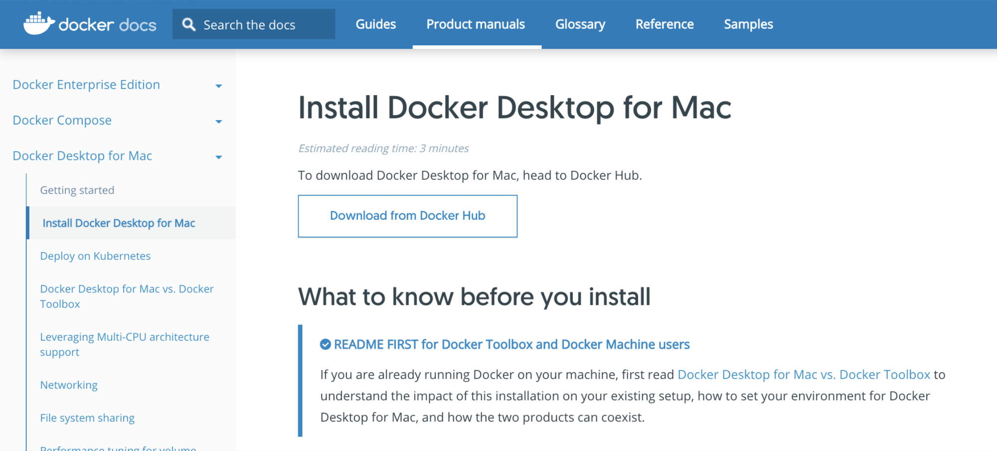
Task: Open Docker Desktop for Mac sidebar section
Action: [82, 156]
